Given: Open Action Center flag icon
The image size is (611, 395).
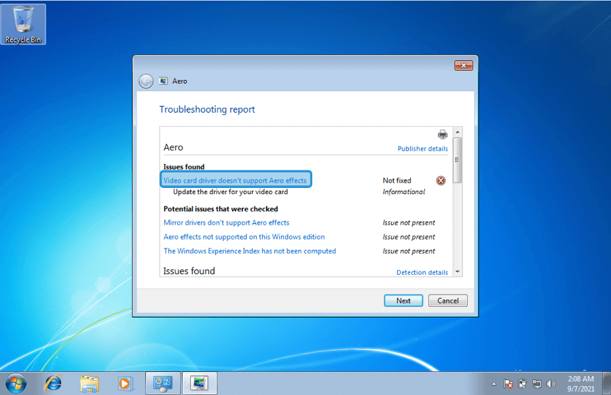Looking at the screenshot, I should tap(508, 384).
